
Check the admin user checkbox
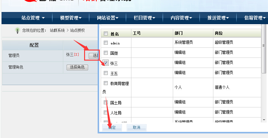[x=106, y=43]
